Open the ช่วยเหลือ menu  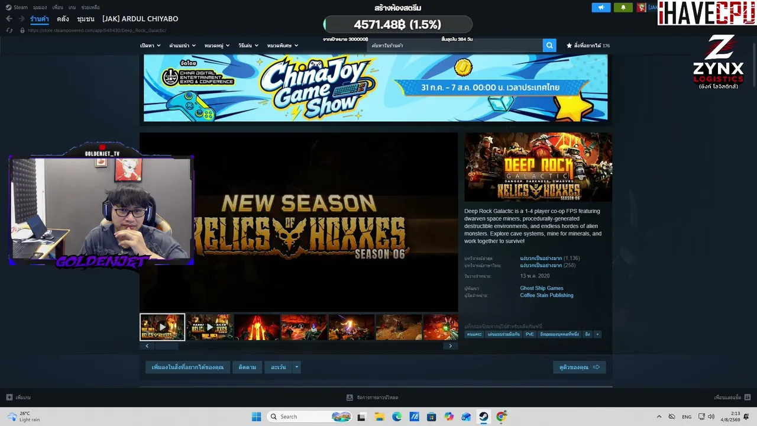point(90,8)
